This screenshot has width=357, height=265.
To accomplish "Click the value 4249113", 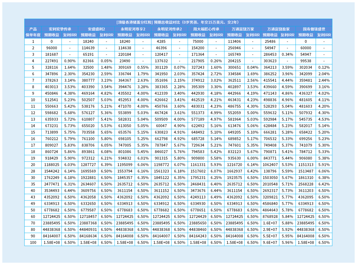I will tap(198, 197).
